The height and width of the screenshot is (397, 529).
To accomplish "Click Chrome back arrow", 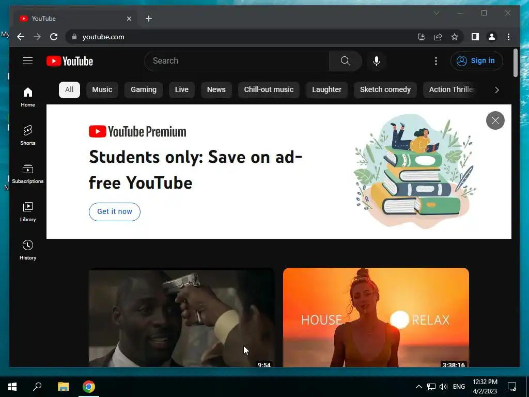I will click(x=21, y=37).
